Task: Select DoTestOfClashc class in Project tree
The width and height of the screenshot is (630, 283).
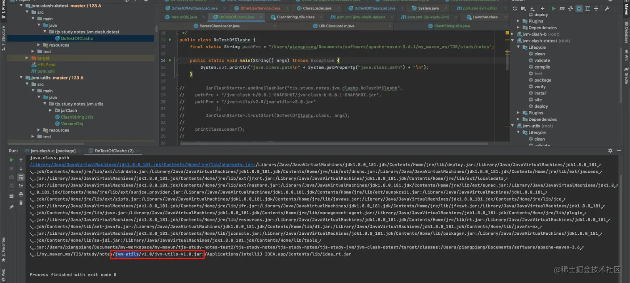Action: [x=77, y=38]
